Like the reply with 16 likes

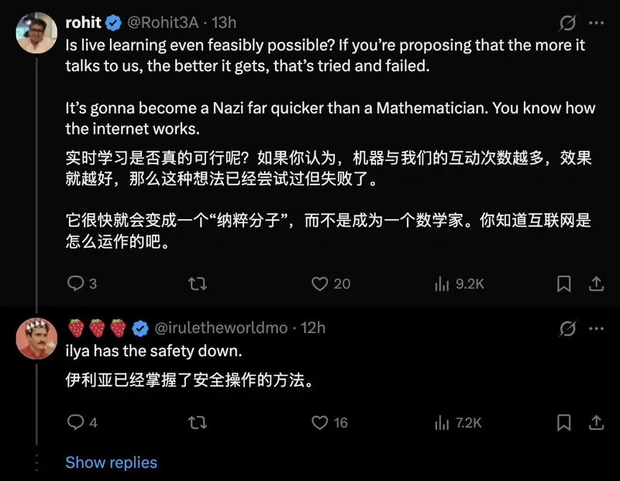(x=329, y=422)
